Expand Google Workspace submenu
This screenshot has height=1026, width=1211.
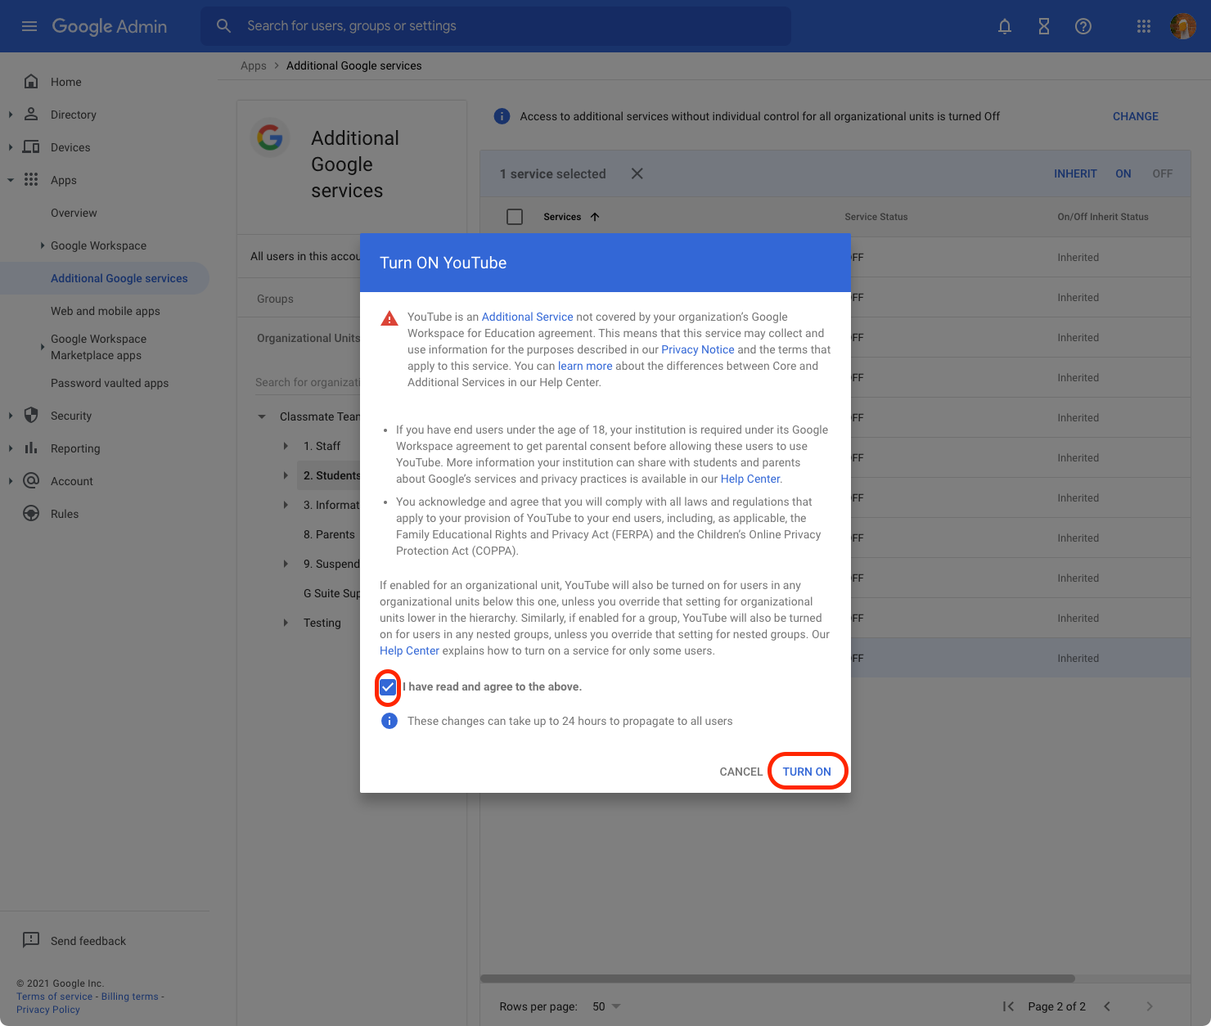(43, 245)
